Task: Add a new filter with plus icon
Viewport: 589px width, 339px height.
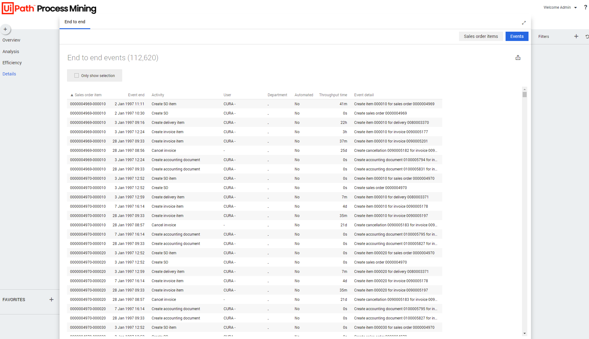Action: [576, 36]
